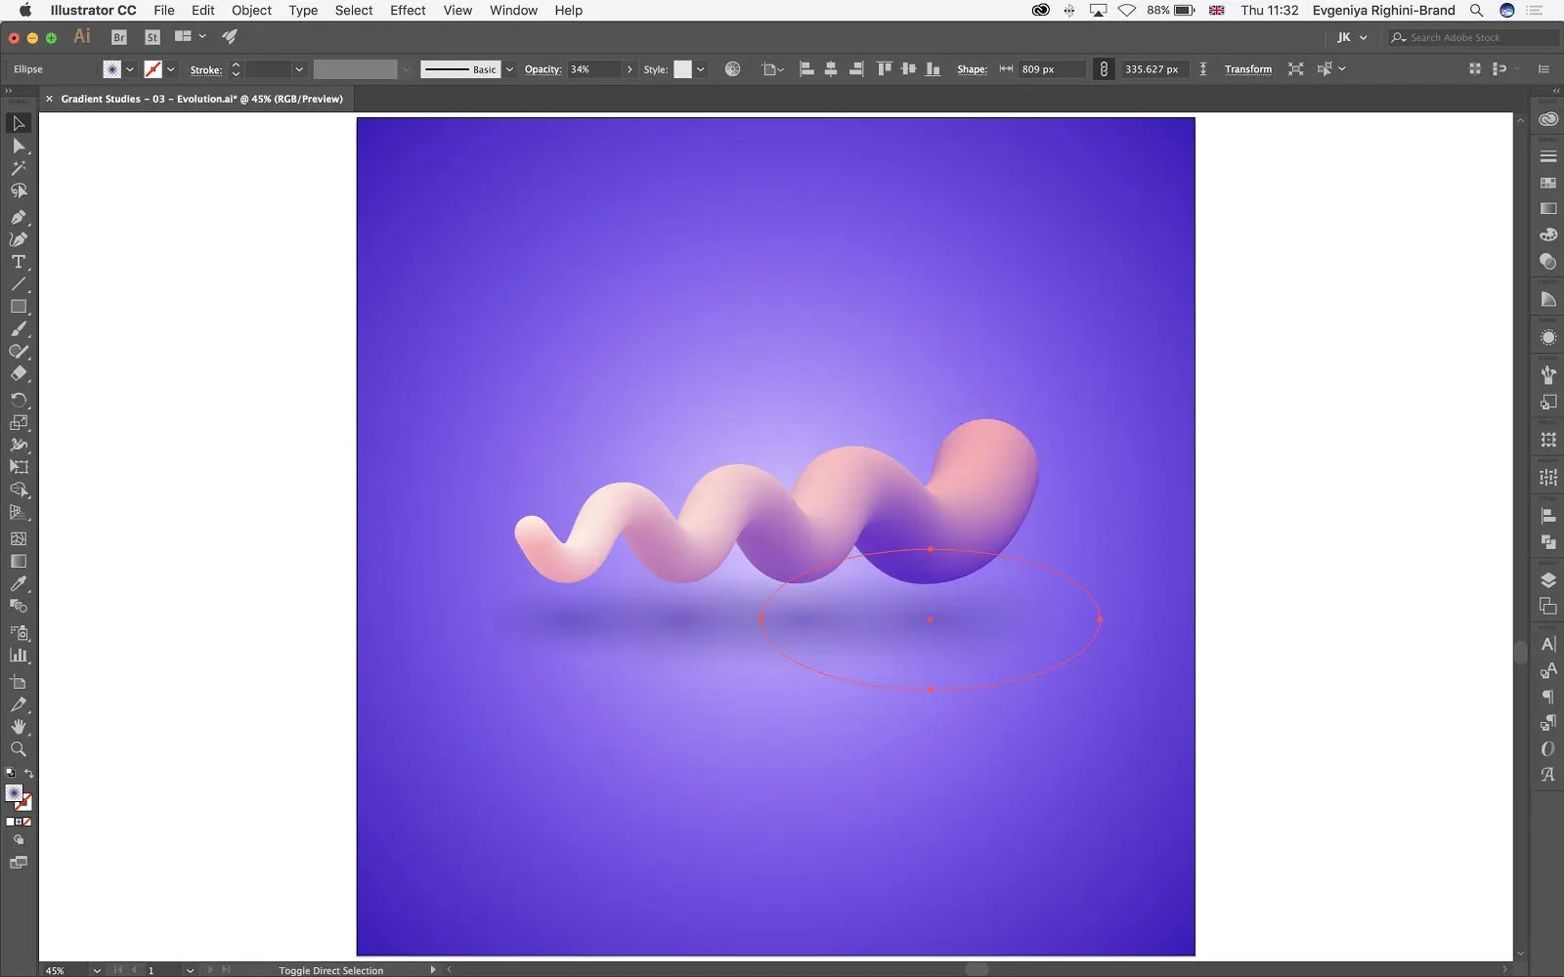The image size is (1564, 977).
Task: Select the Free Transform tool
Action: coord(18,467)
